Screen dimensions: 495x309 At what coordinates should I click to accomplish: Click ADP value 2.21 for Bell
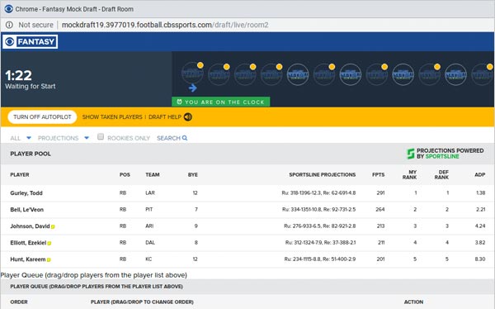click(x=480, y=209)
